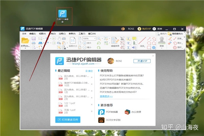204x136 pixels.
Task: Click 打开更多文件 button
Action: 68,120
